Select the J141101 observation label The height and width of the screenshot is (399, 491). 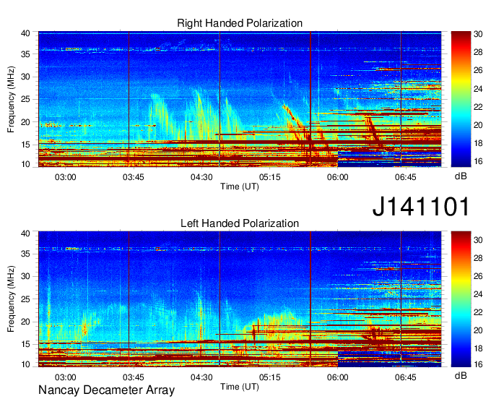tap(421, 206)
